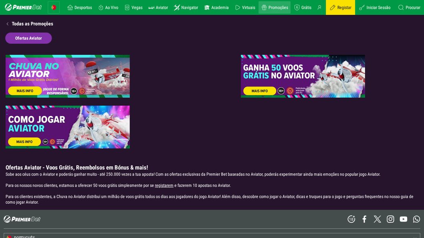The height and width of the screenshot is (238, 424).
Task: Open the user profile icon in navbar
Action: 319,8
